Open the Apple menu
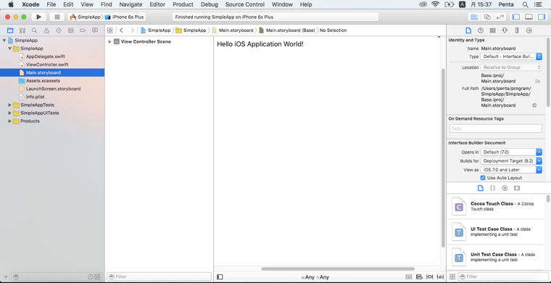Image resolution: width=551 pixels, height=283 pixels. coord(11,4)
